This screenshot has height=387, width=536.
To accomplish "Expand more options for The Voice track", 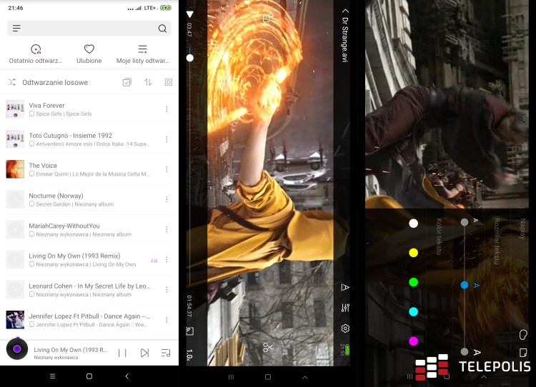I will click(x=167, y=169).
